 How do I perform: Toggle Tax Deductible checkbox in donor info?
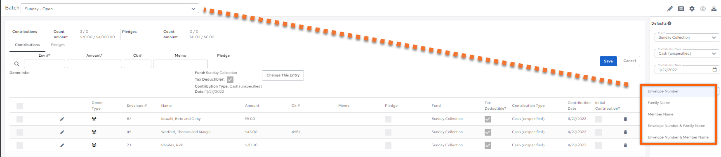point(230,80)
